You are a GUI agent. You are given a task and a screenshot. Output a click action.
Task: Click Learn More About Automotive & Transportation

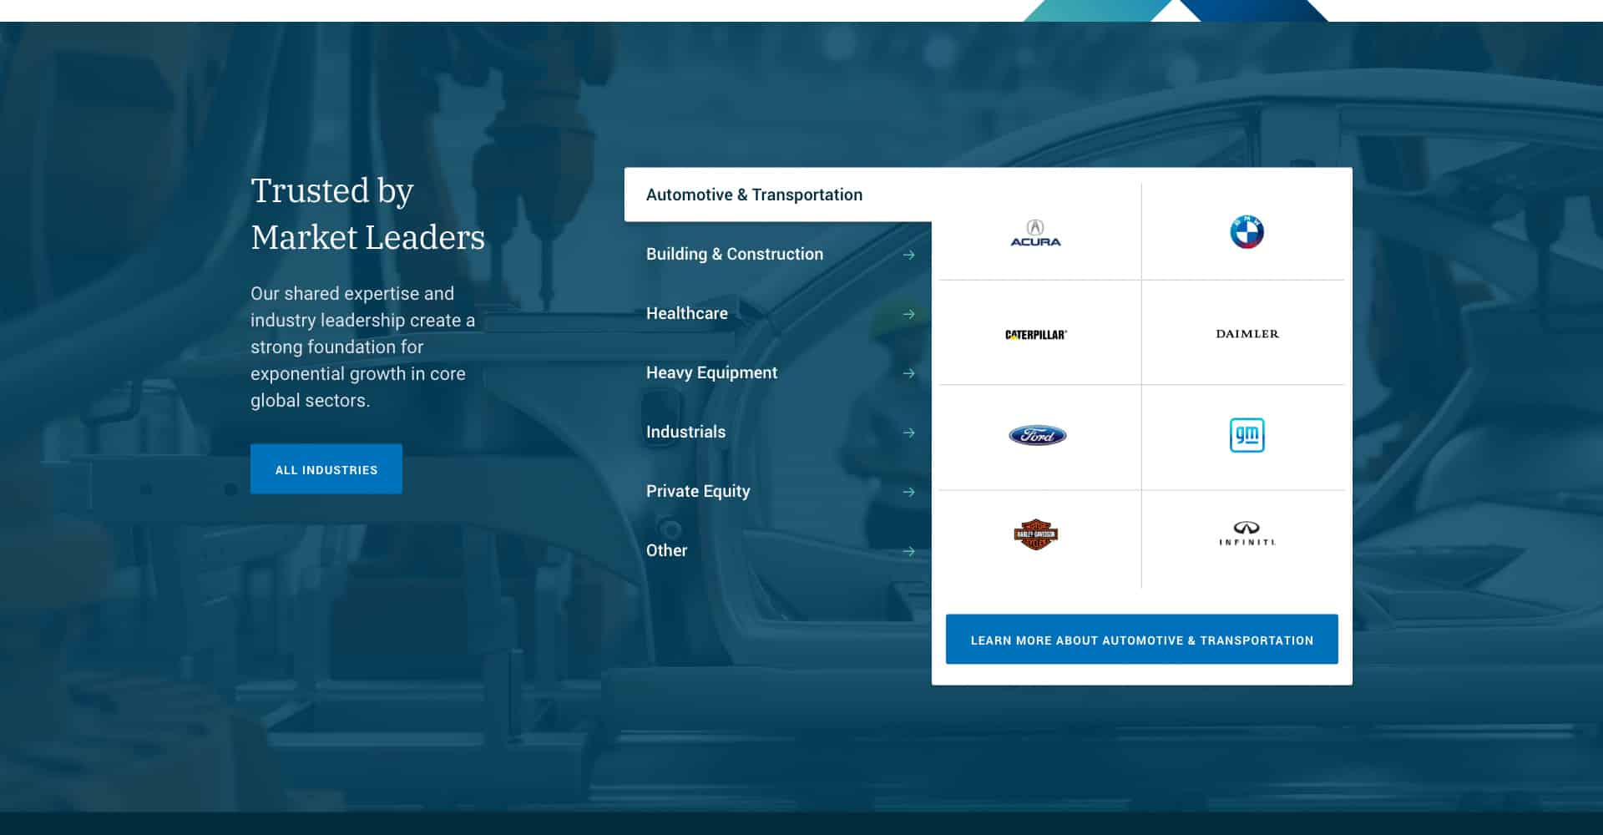click(x=1141, y=640)
